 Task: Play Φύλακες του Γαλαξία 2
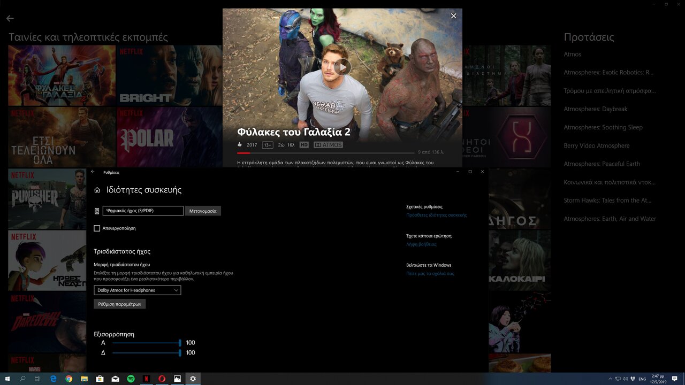(x=342, y=67)
